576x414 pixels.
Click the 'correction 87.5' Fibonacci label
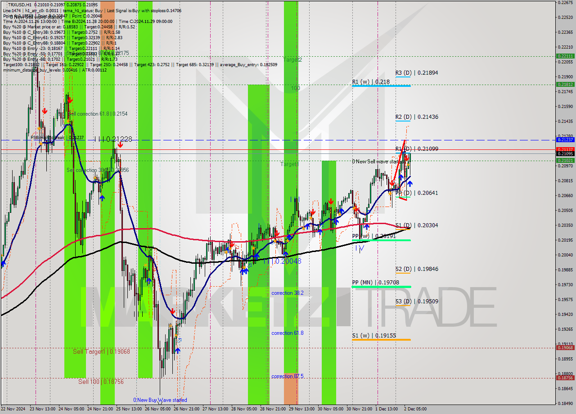(x=287, y=376)
